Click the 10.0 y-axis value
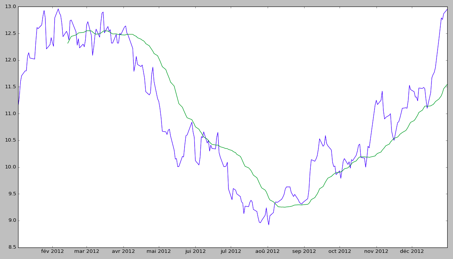This screenshot has width=453, height=259. click(10, 167)
